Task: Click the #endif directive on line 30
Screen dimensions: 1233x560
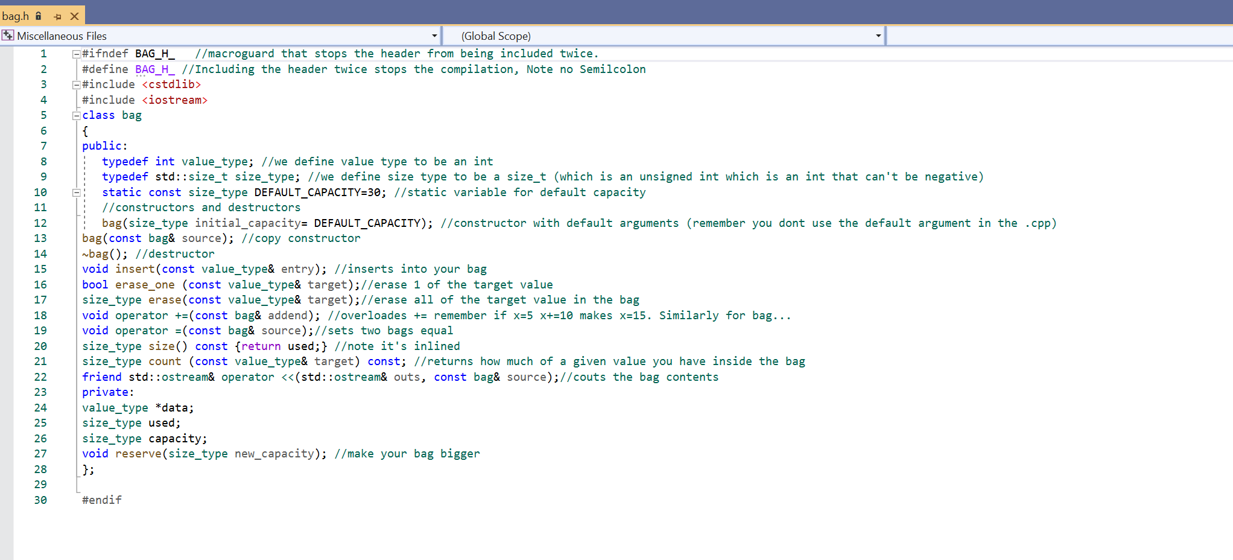Action: click(101, 500)
